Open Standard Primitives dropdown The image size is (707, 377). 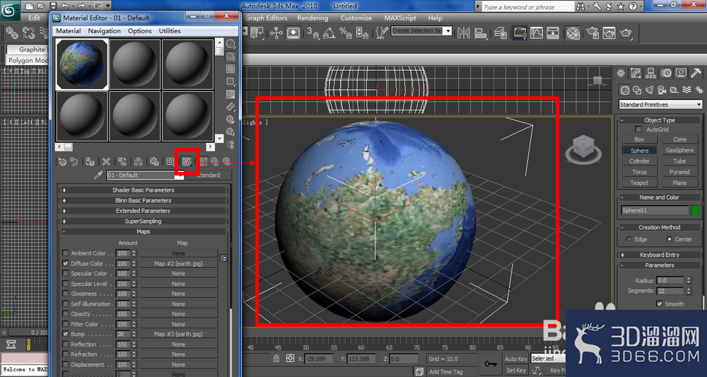click(660, 104)
